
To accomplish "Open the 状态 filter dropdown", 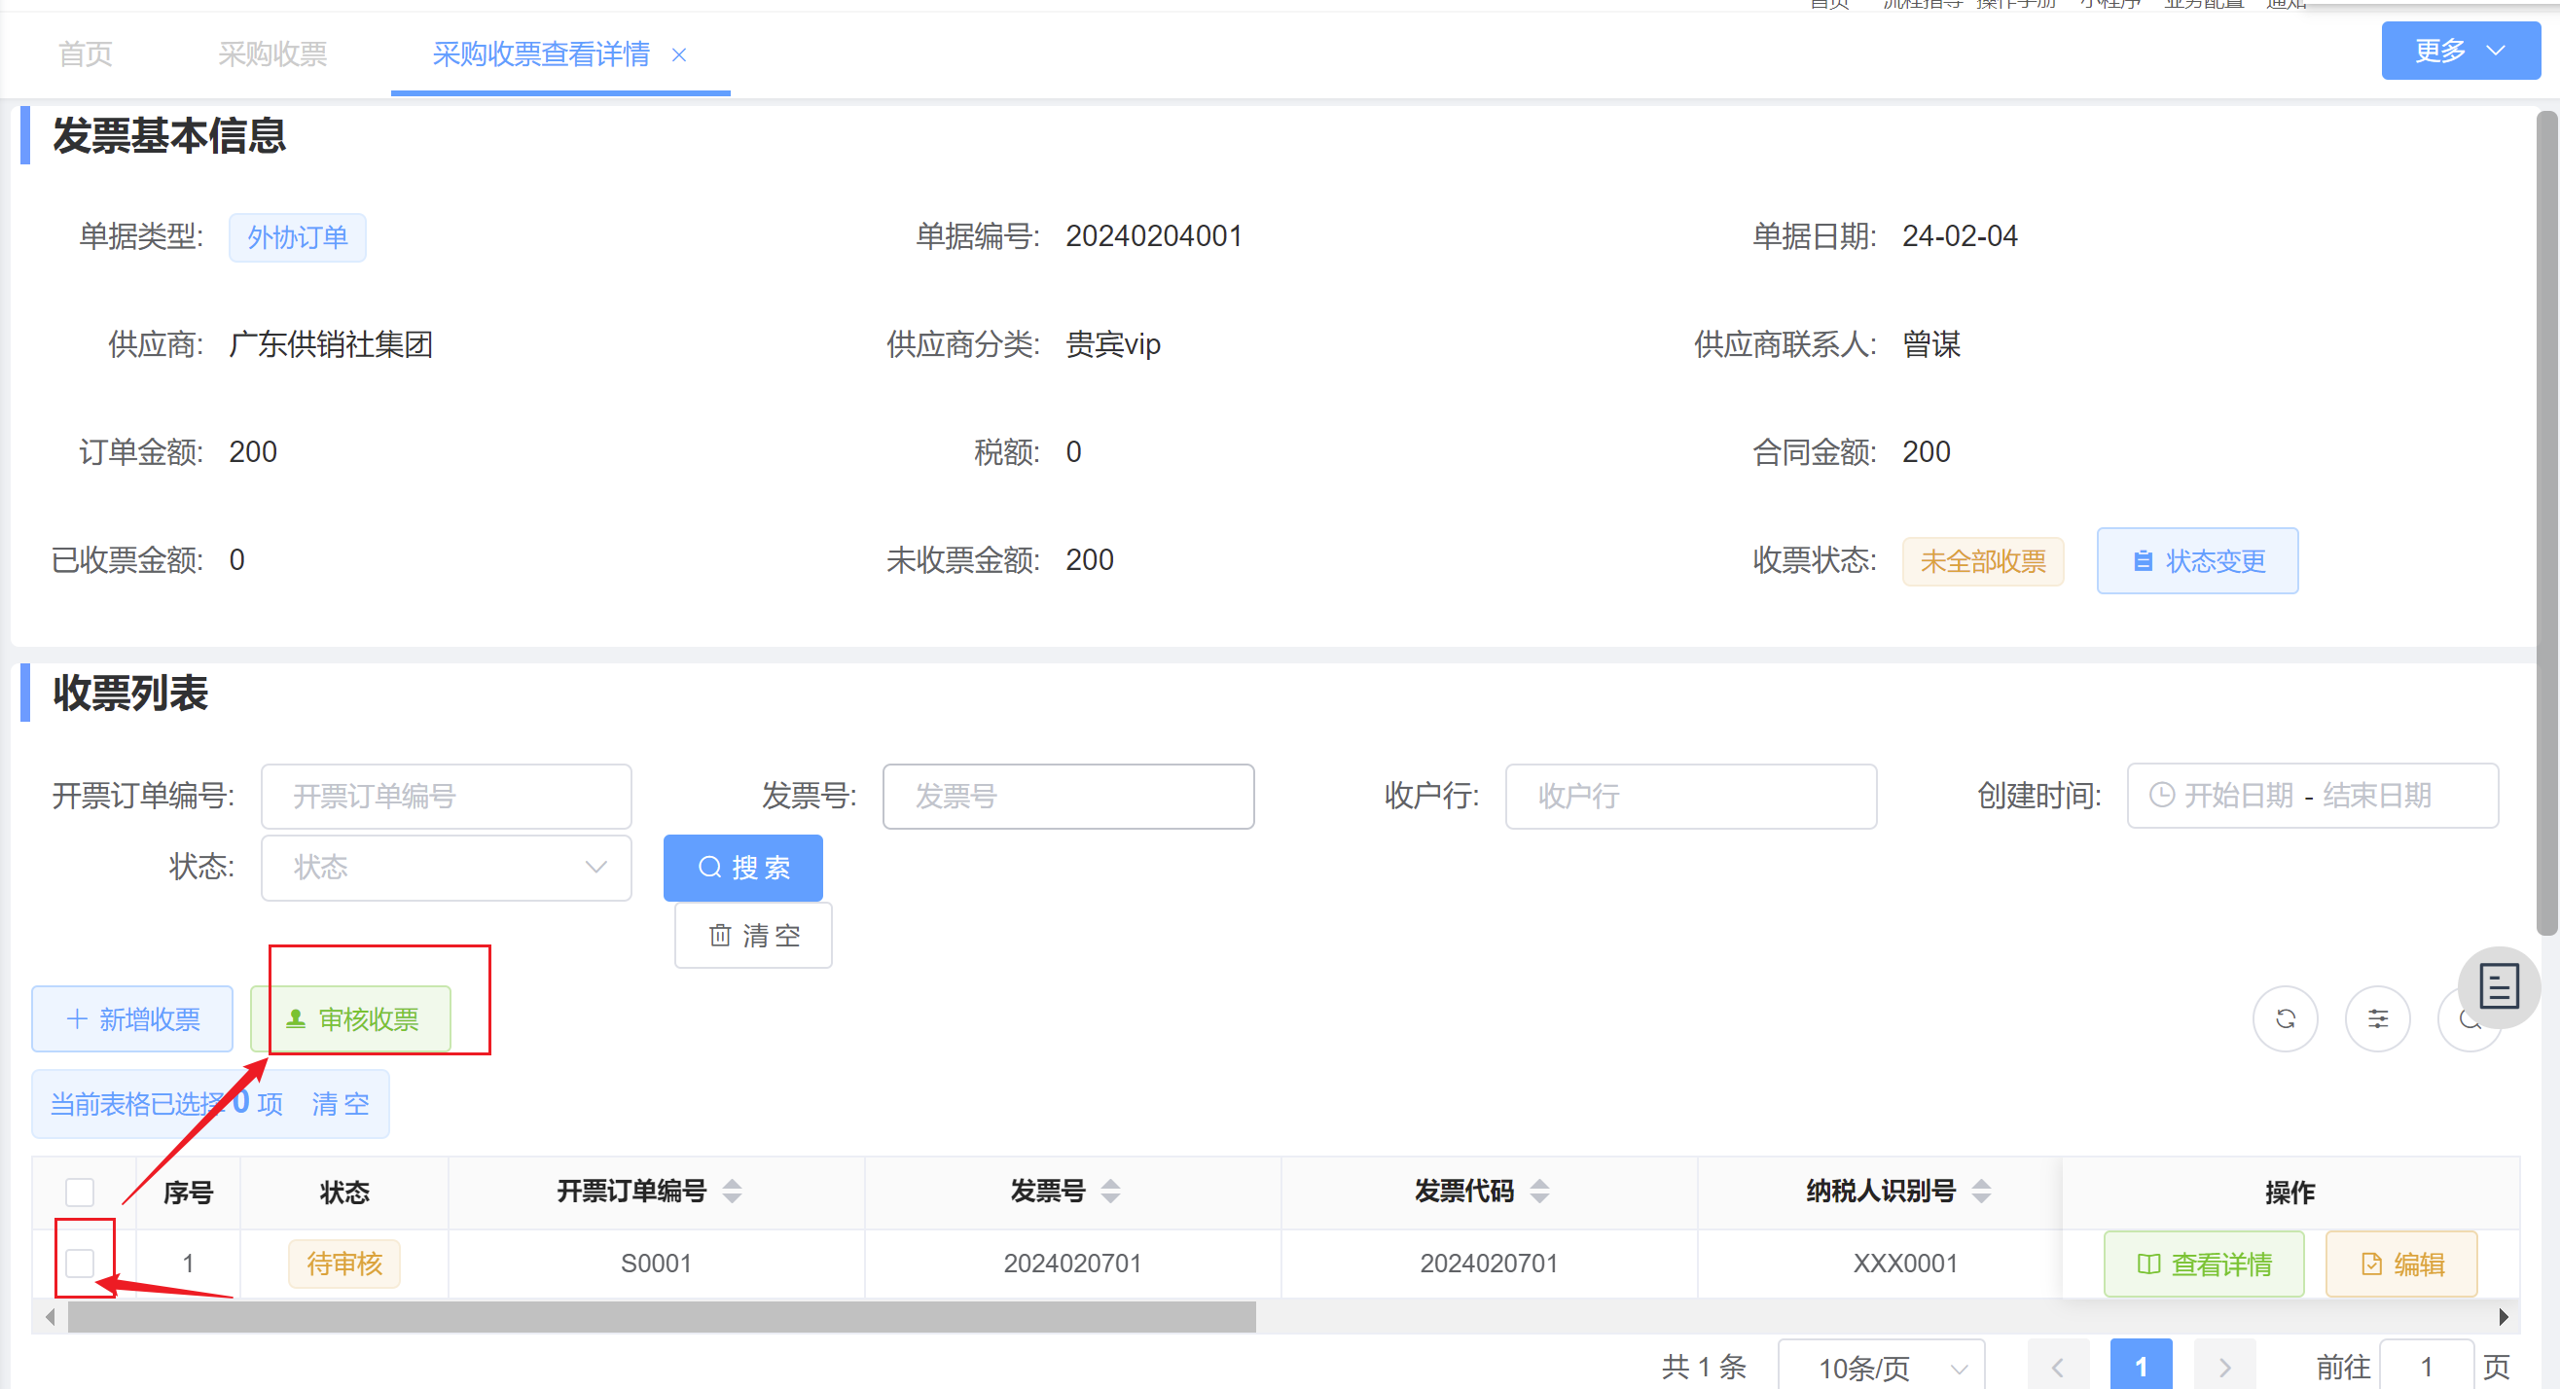I will coord(447,868).
